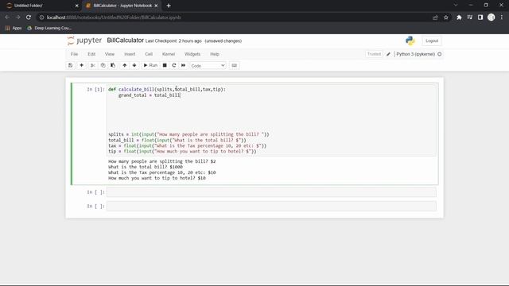Click the site information icon in address bar
Screen dimensions: 509x286
click(41, 17)
